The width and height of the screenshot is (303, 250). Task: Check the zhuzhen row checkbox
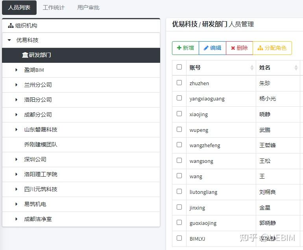(x=179, y=83)
